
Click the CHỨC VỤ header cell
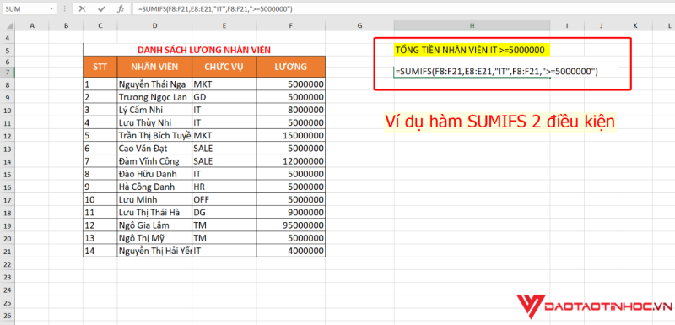[x=224, y=67]
